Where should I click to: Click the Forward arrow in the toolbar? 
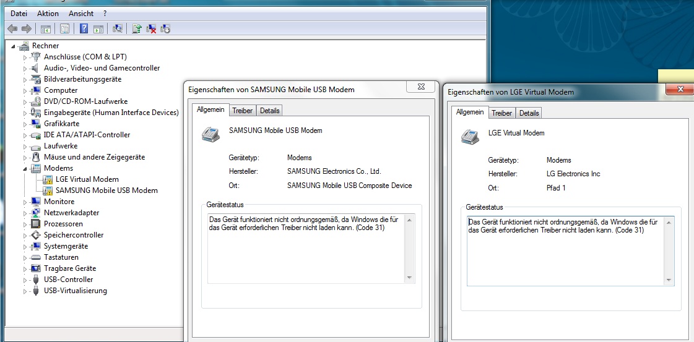coord(27,28)
